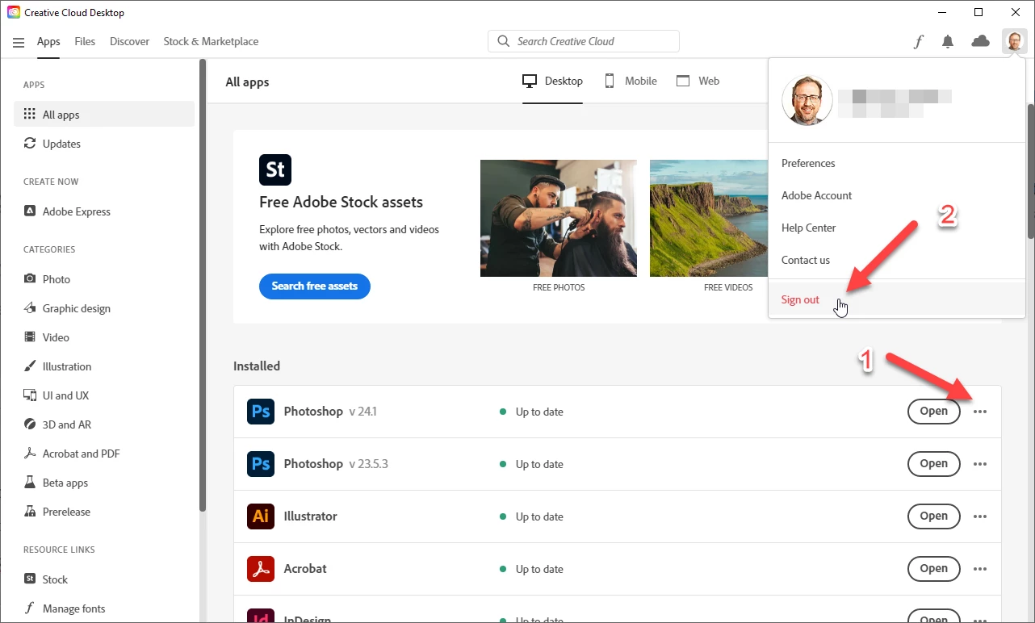The width and height of the screenshot is (1035, 623).
Task: Click the Photoshop v 24.1 app icon
Action: coord(261,412)
